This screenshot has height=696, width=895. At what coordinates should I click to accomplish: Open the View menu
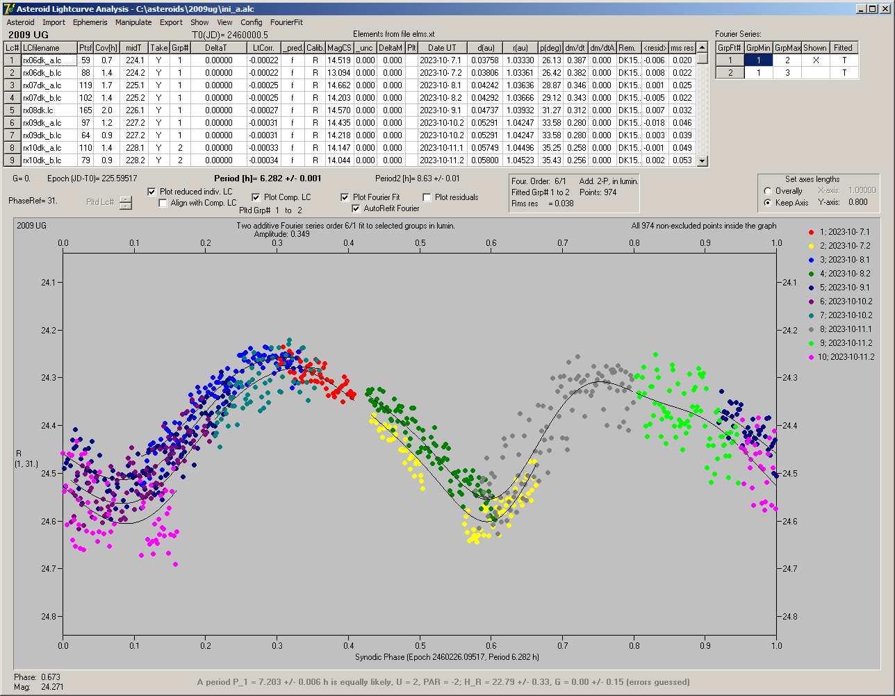coord(224,22)
